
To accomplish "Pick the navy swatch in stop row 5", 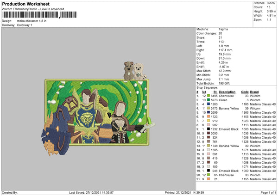I will (208, 112).
